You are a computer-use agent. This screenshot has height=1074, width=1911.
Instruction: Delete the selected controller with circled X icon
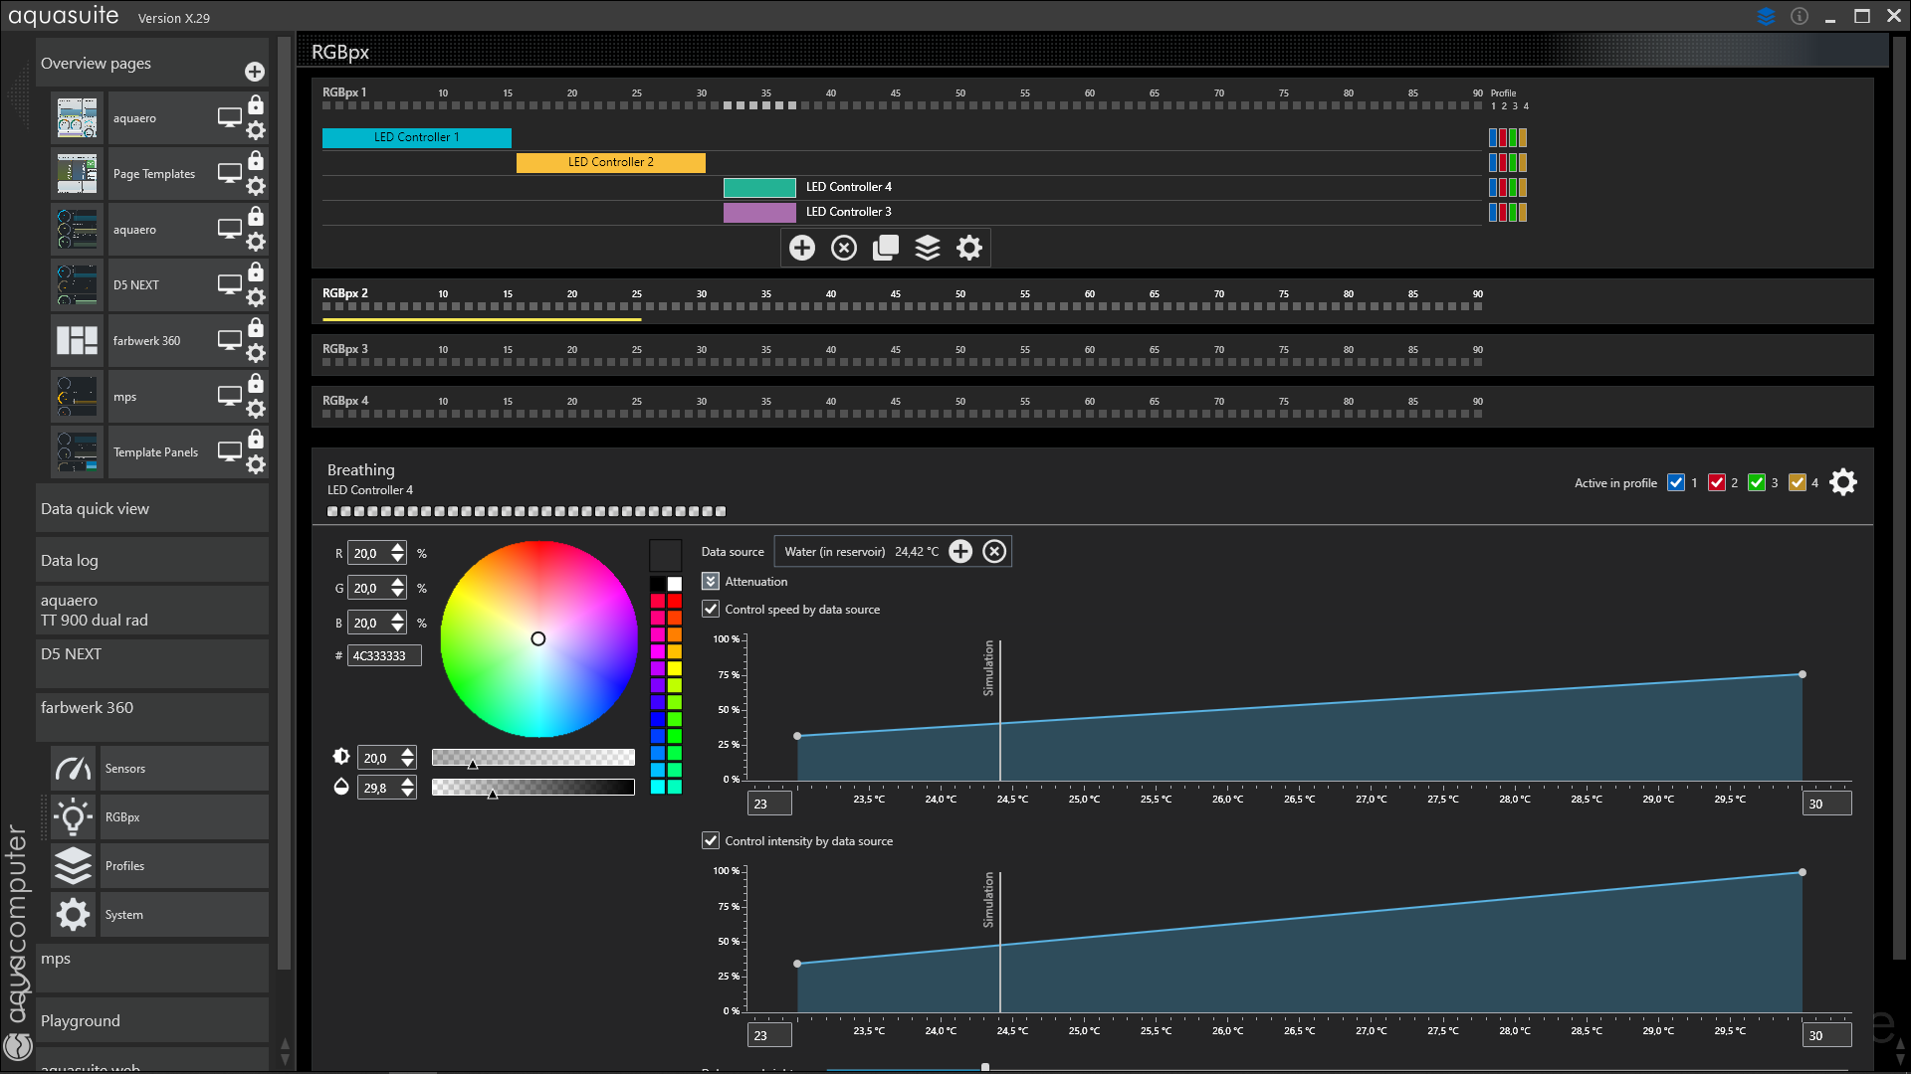[x=844, y=248]
